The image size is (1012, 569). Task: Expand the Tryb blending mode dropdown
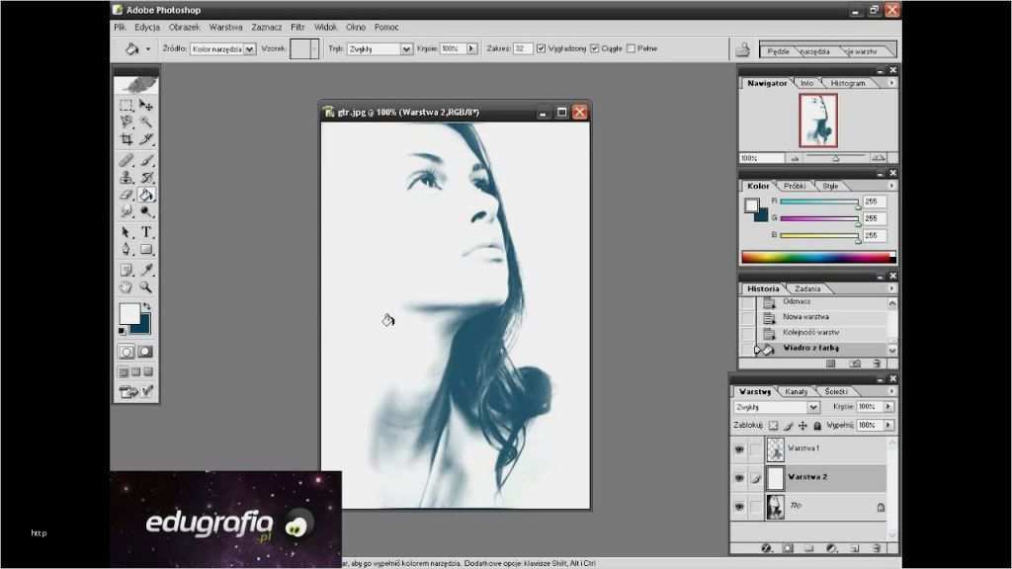pyautogui.click(x=379, y=47)
